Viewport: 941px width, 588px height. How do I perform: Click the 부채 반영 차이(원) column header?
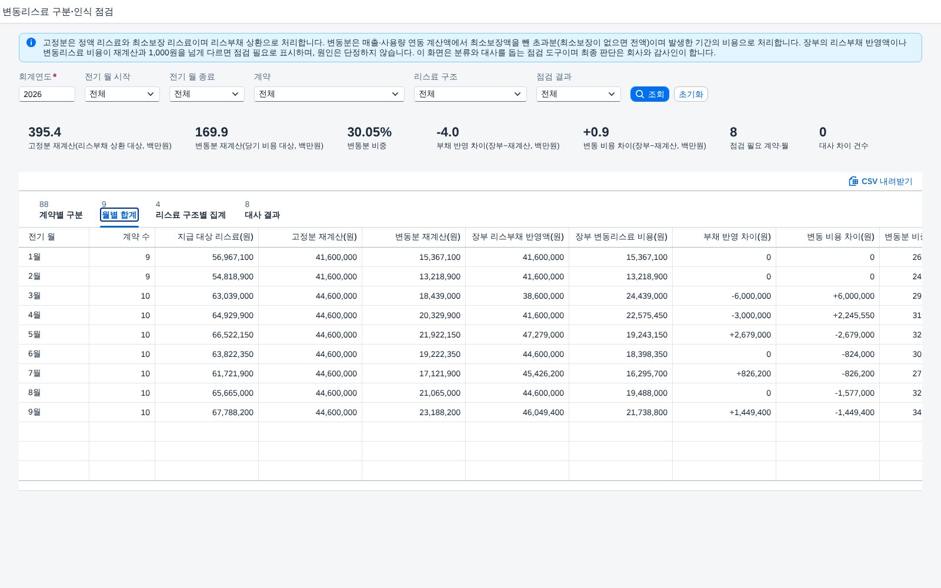(x=725, y=237)
